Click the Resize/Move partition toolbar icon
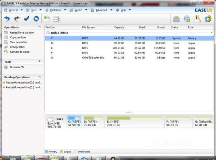 (x=47, y=19)
